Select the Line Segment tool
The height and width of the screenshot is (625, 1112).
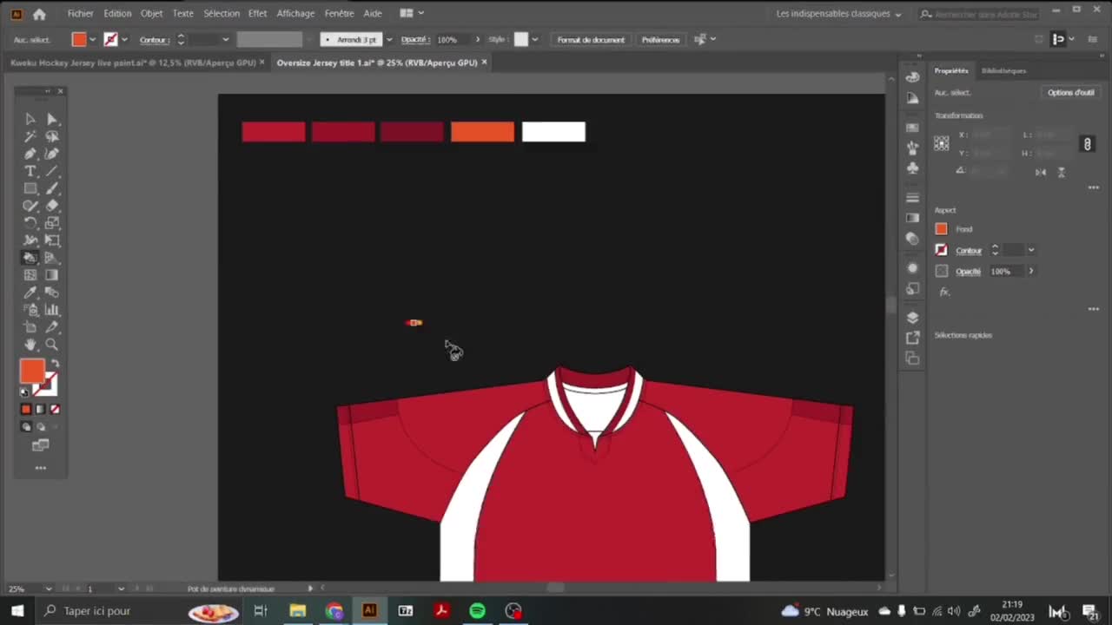(x=51, y=171)
